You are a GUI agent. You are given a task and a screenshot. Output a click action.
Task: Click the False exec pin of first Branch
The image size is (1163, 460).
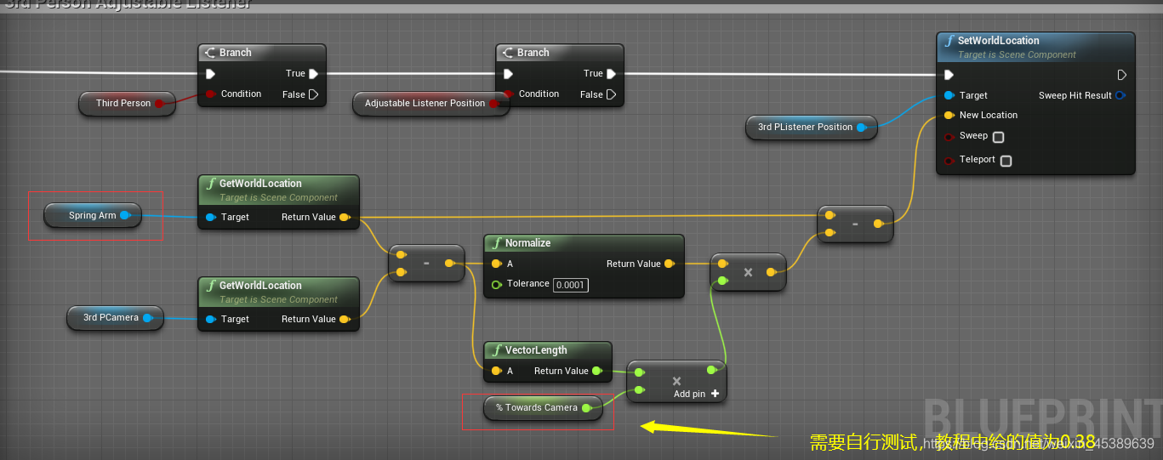coord(313,94)
